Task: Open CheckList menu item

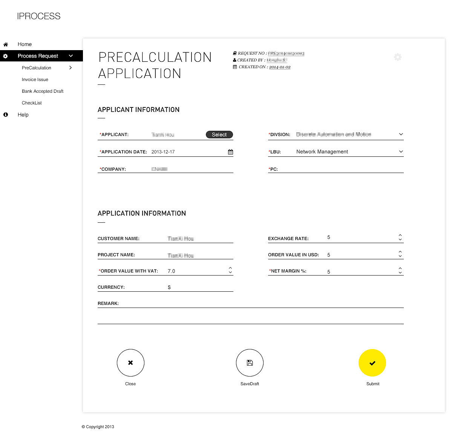Action: pyautogui.click(x=32, y=103)
